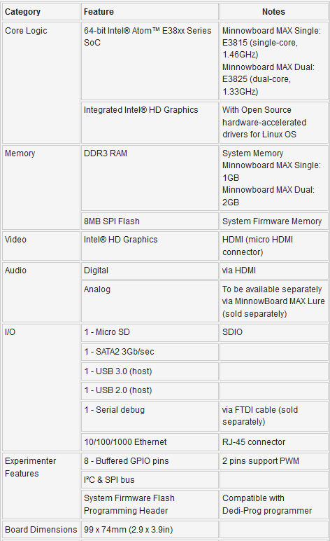Select the 10/100/1000 Ethernet cell
Viewport: 330px width, 541px height.
point(150,442)
